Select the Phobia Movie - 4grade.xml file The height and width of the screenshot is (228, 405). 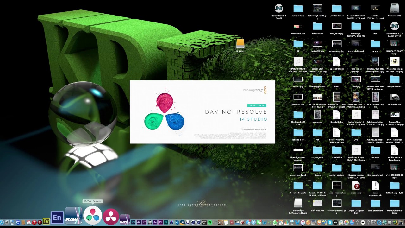click(395, 153)
